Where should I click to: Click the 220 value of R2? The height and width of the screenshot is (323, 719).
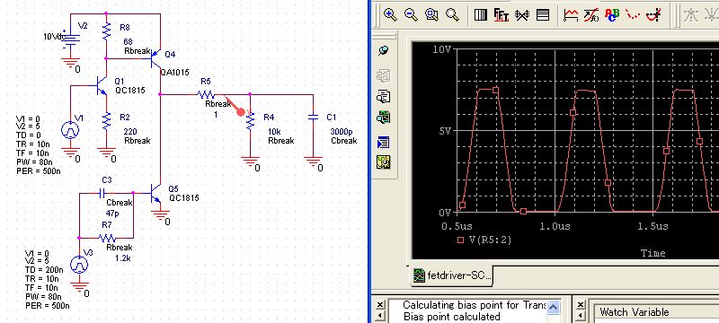pos(130,131)
